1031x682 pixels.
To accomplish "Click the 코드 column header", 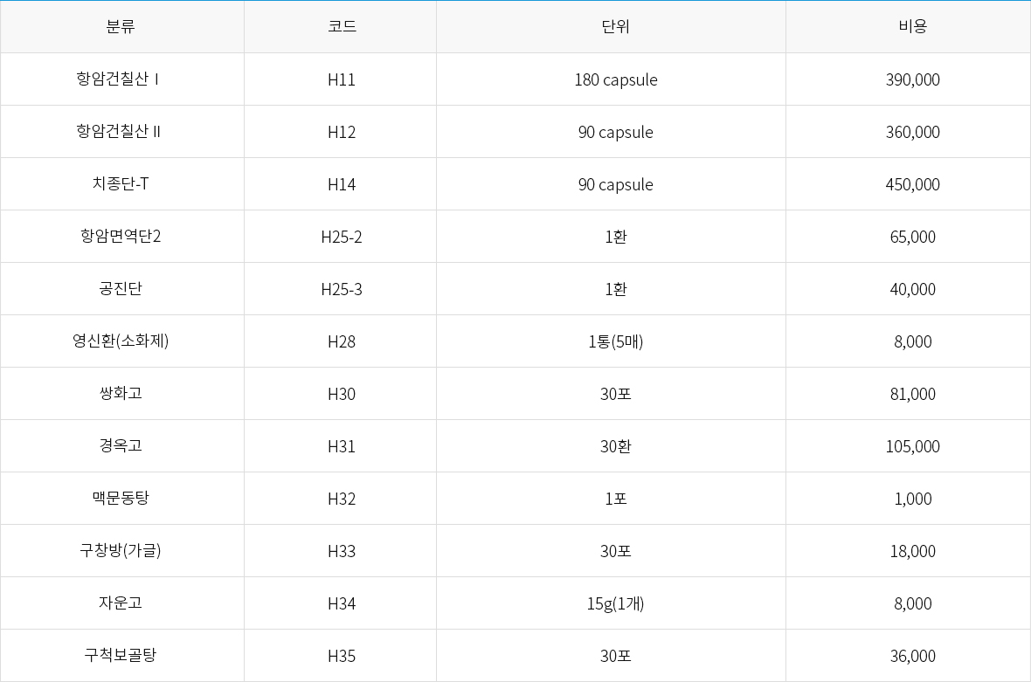I will [x=341, y=26].
